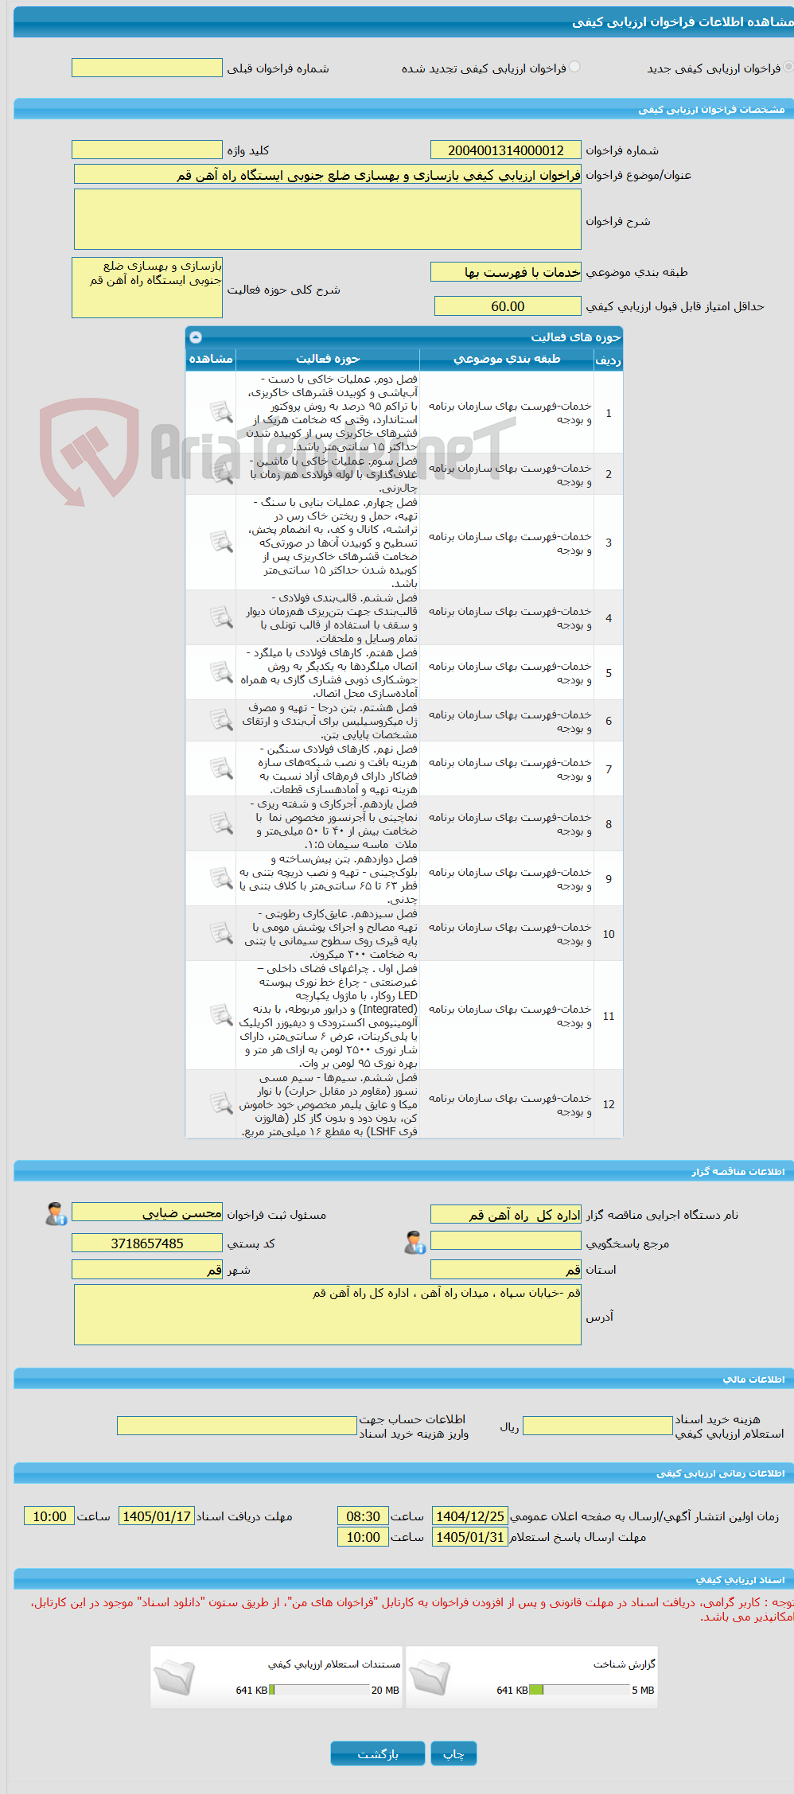This screenshot has height=1794, width=794.
Task: Select فراخوان ارزیابی کیفی تجدید شده radio button
Action: (574, 68)
